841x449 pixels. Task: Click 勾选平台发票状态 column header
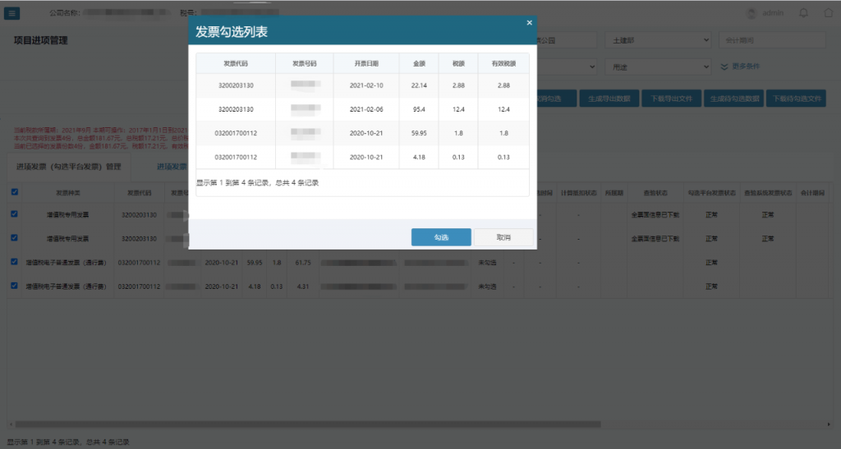point(712,193)
